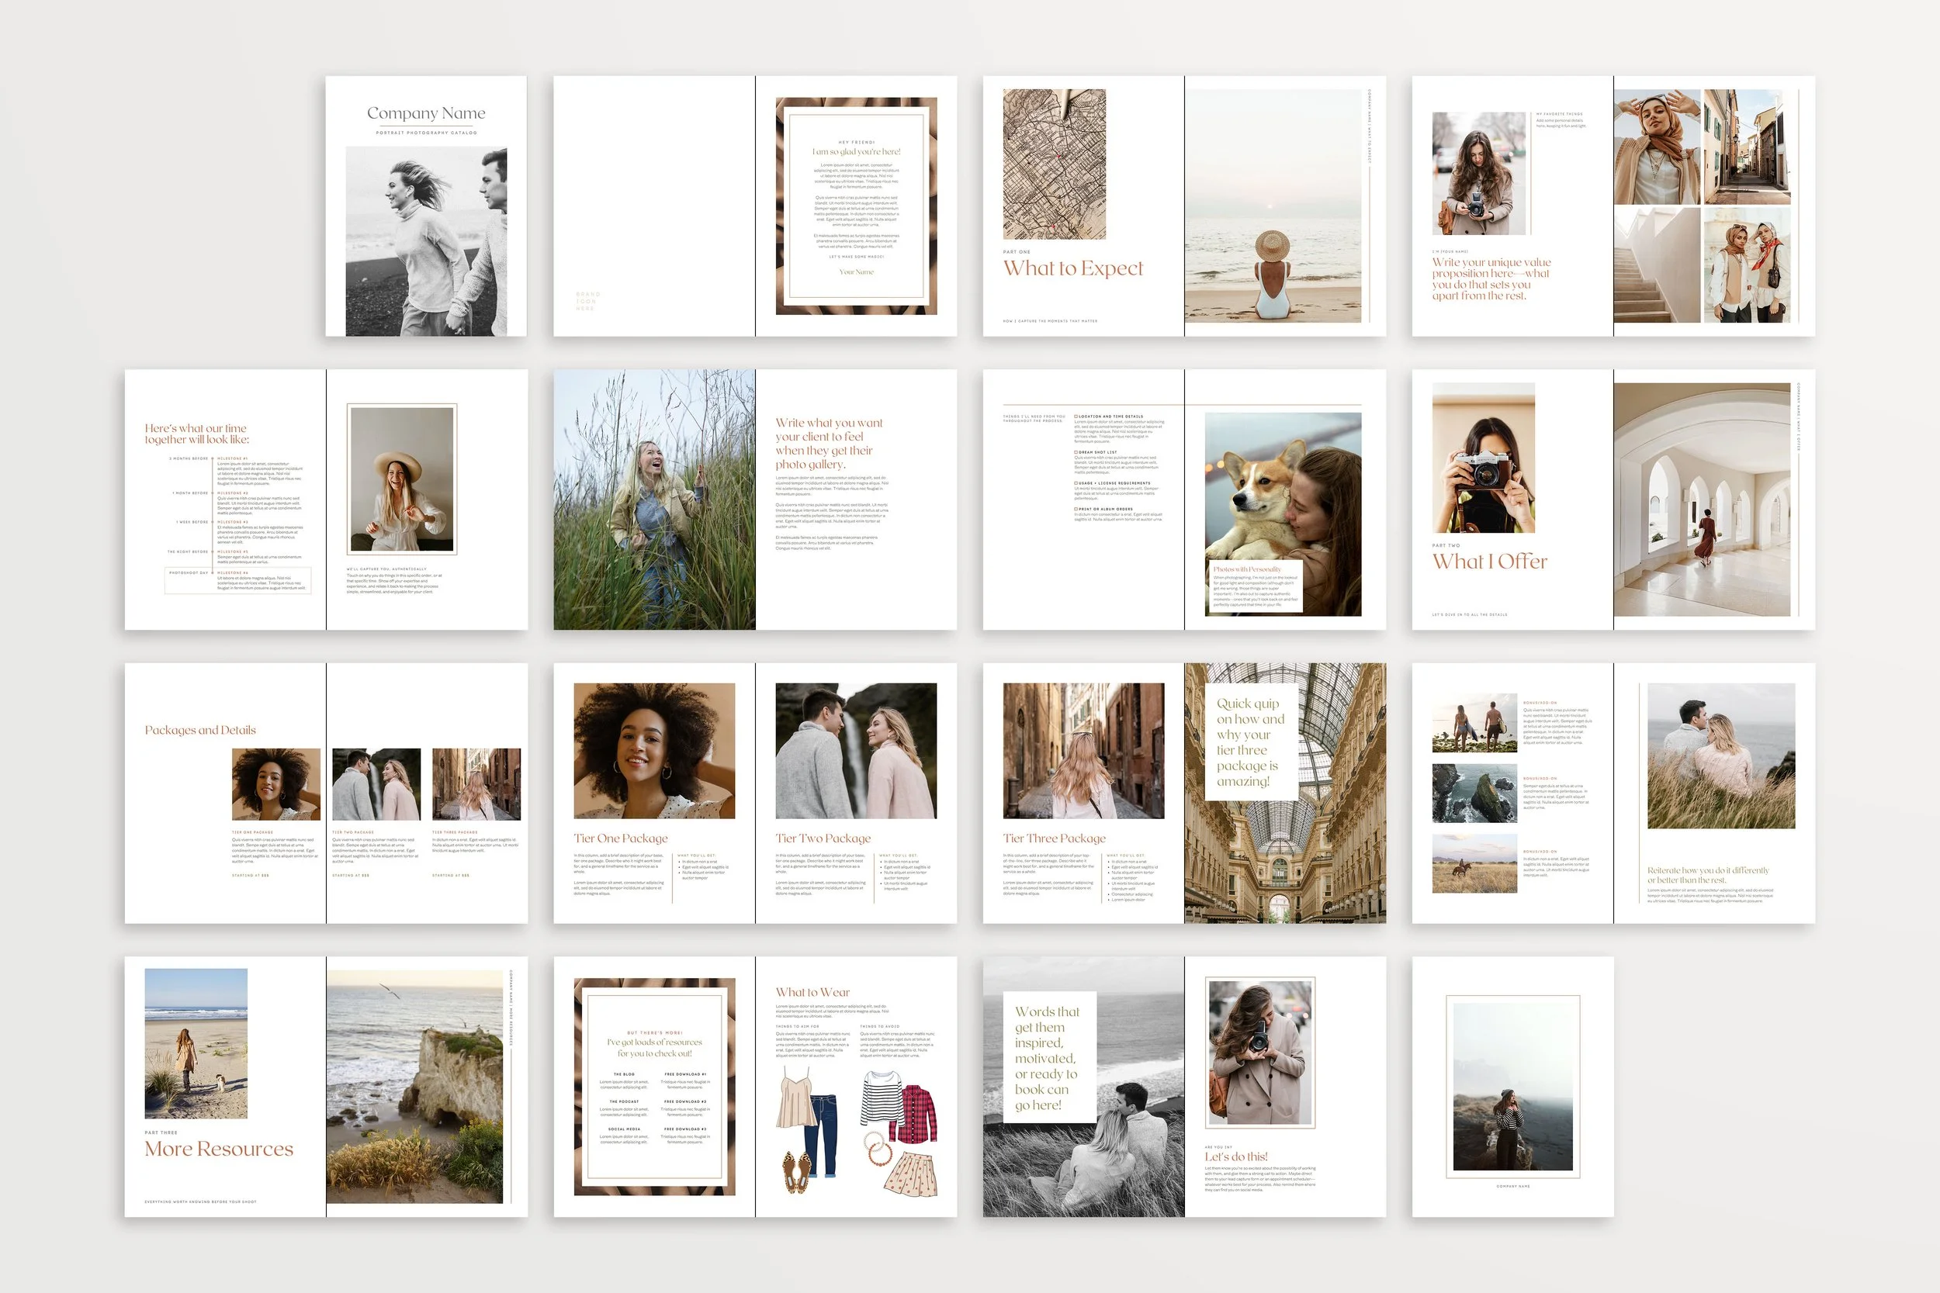
Task: Open the woman on beach photo
Action: tap(1273, 206)
